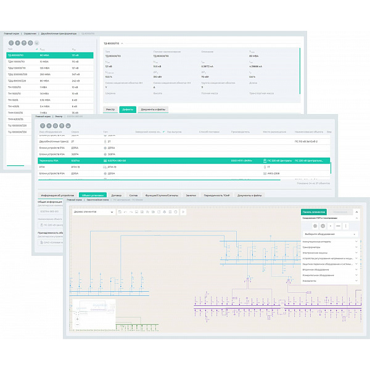The image size is (370, 370).
Task: Click the registry table horizontal scrollbar
Action: click(x=159, y=180)
